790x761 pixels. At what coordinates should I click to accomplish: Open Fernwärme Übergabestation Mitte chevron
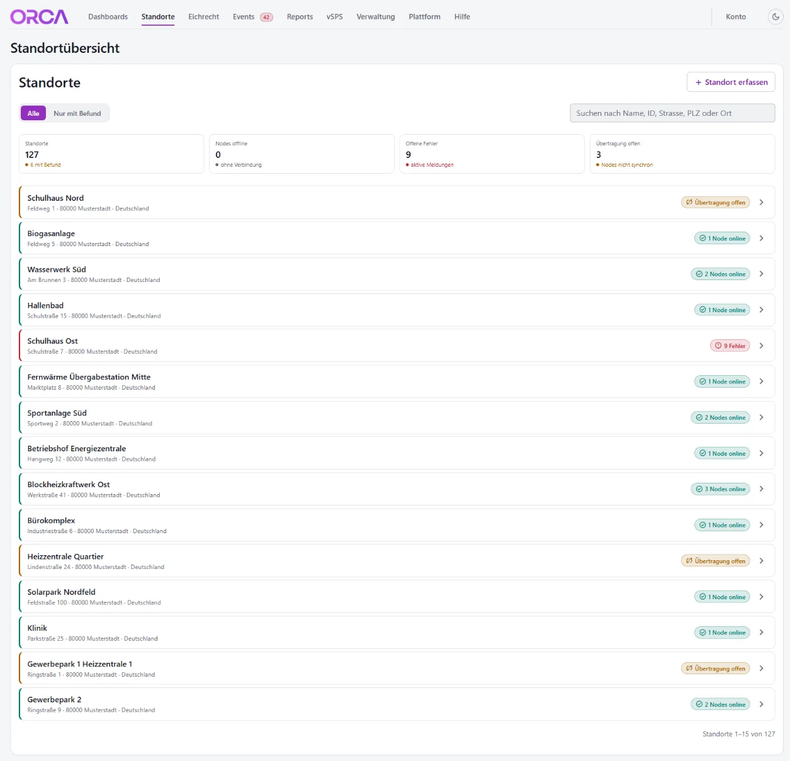762,381
